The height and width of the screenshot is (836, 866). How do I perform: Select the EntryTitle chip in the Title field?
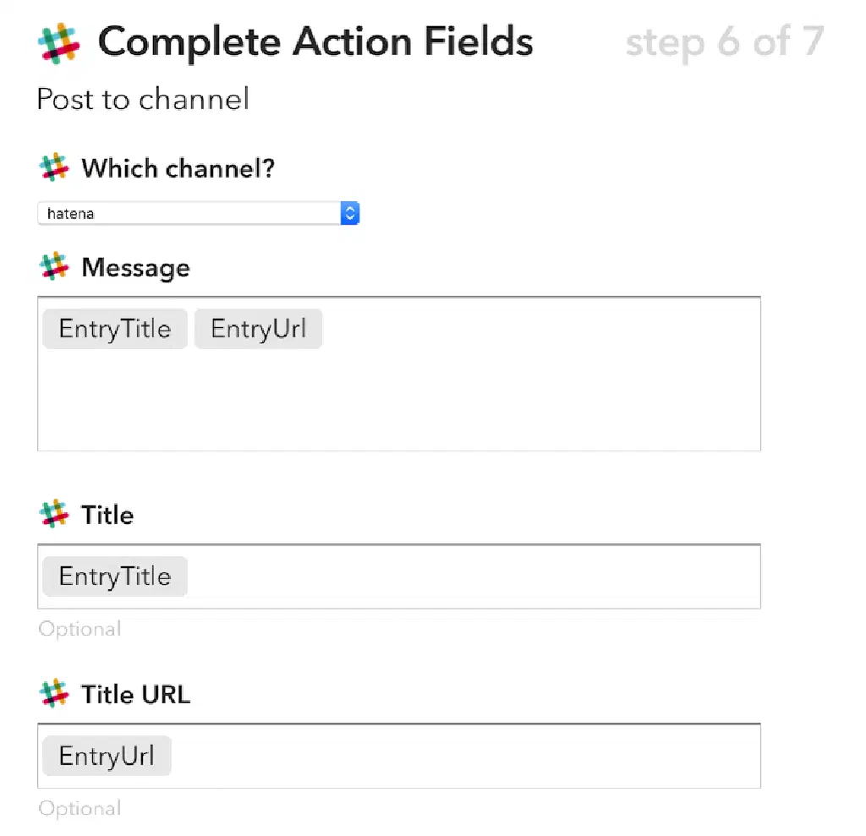point(114,576)
